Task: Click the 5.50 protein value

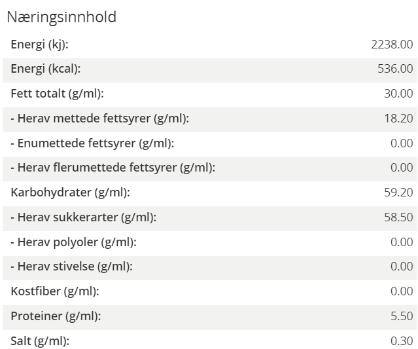Action: (x=402, y=316)
